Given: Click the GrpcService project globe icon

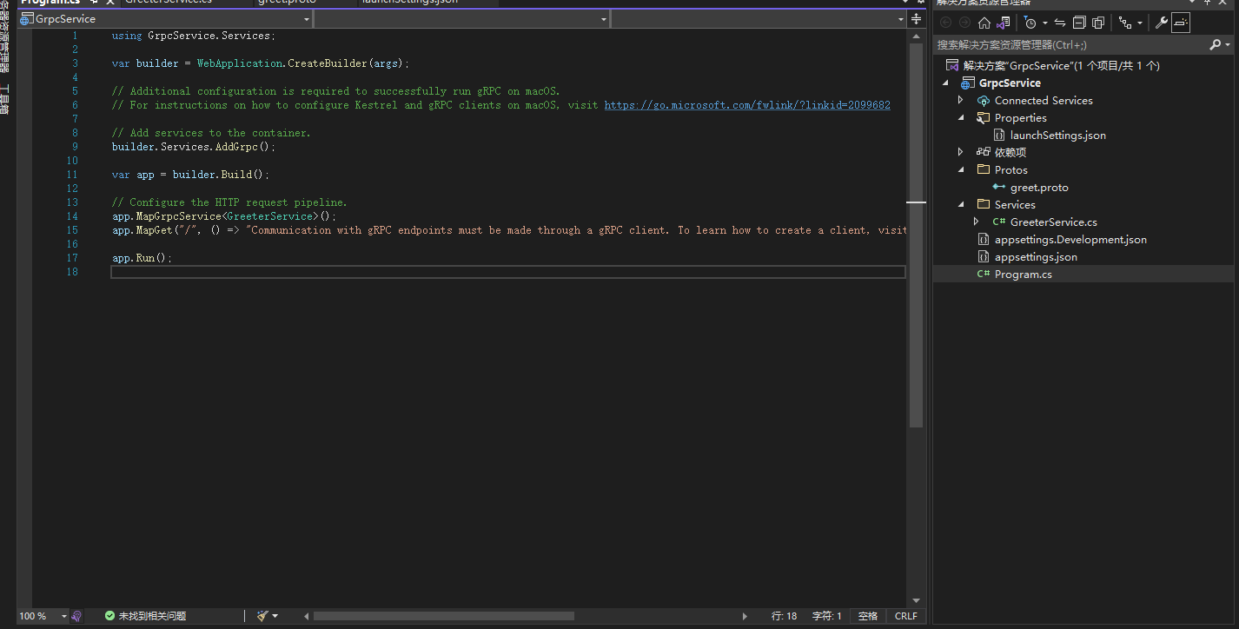Looking at the screenshot, I should (968, 83).
